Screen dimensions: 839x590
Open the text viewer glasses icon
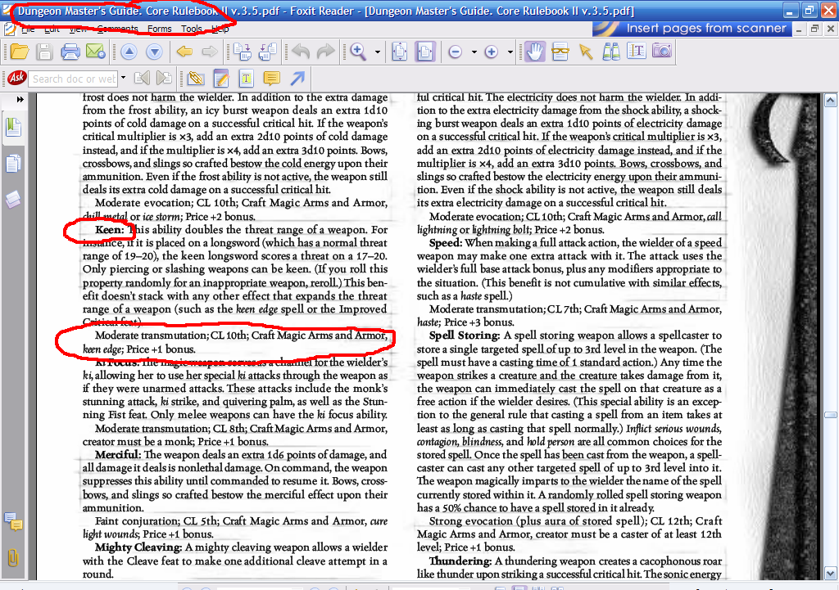tap(560, 52)
